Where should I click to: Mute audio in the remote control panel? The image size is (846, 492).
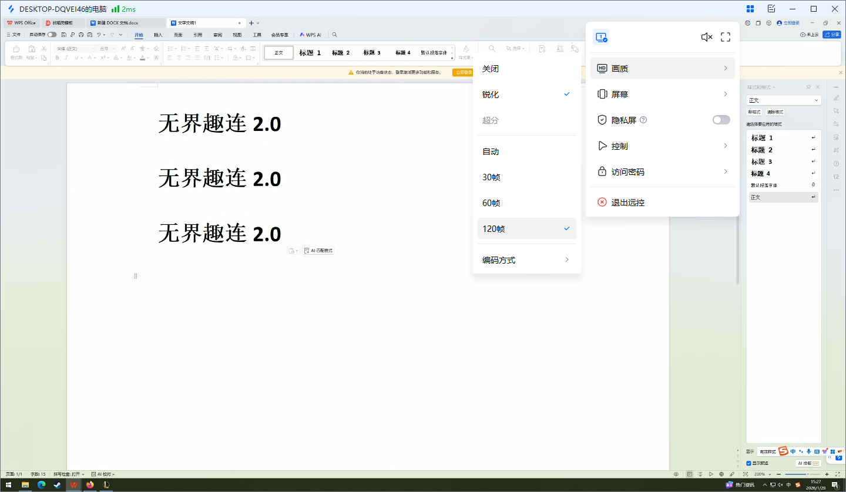[x=706, y=36]
